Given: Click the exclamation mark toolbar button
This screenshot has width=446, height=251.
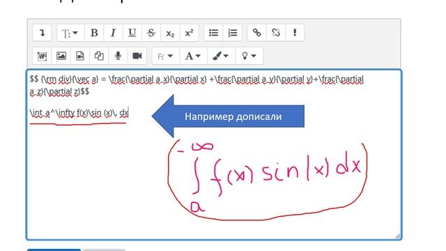Looking at the screenshot, I should coord(295,33).
